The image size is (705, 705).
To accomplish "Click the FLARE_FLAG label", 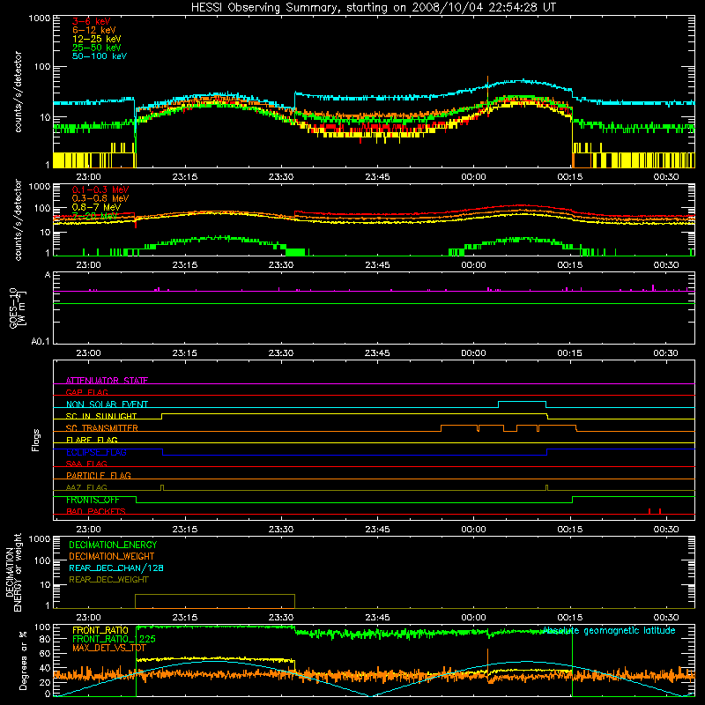I will [92, 440].
